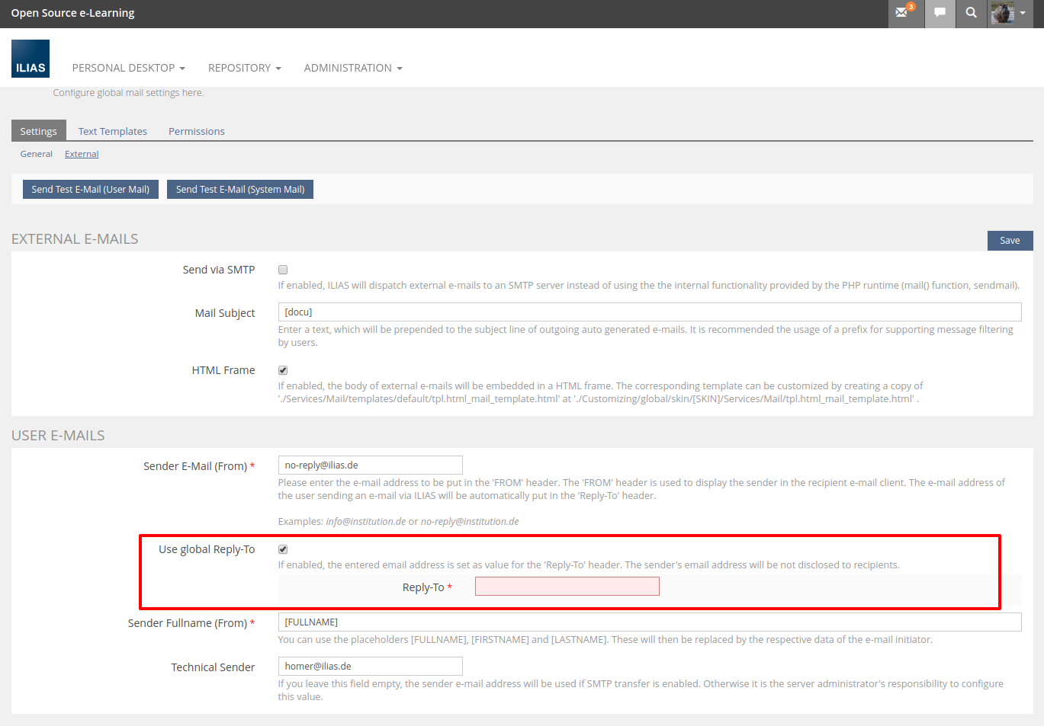
Task: Click the chat speech bubble icon
Action: 940,13
